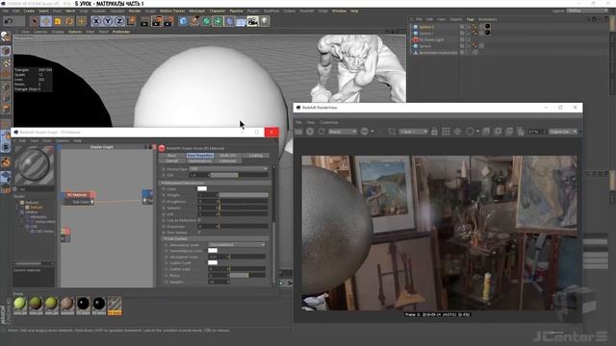
Task: Click the Deformer (Bend) icon
Action: (229, 21)
